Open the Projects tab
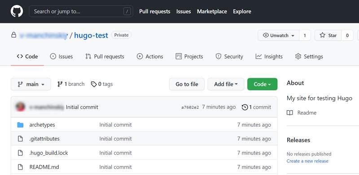359x175 pixels. 189,56
